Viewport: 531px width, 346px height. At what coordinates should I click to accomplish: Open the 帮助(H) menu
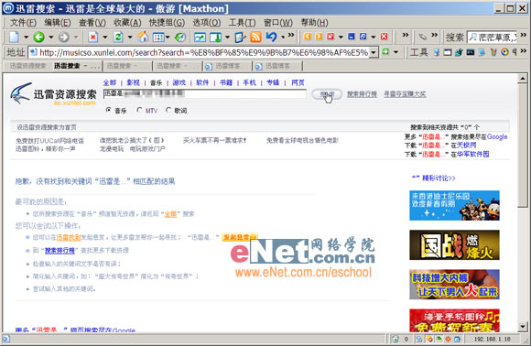(x=314, y=23)
